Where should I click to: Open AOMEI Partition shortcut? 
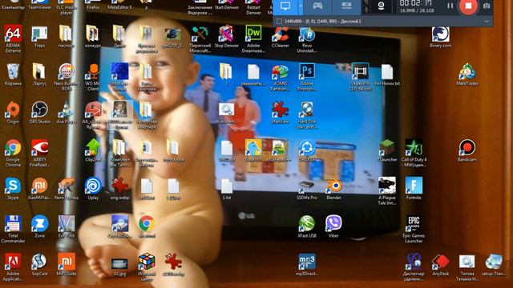280,77
